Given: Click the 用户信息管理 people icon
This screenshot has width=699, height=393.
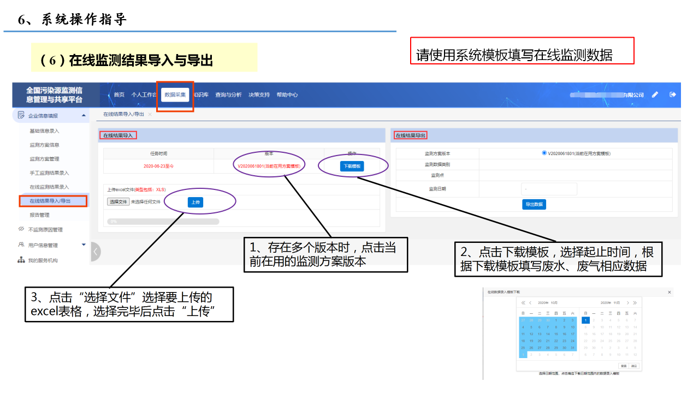Looking at the screenshot, I should (x=21, y=245).
